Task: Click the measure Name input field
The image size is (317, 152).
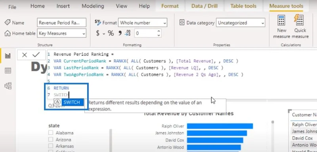Action: pos(62,23)
